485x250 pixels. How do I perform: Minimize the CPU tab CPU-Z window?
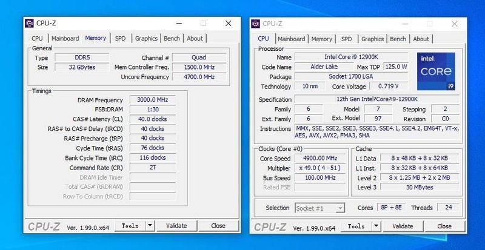point(405,24)
